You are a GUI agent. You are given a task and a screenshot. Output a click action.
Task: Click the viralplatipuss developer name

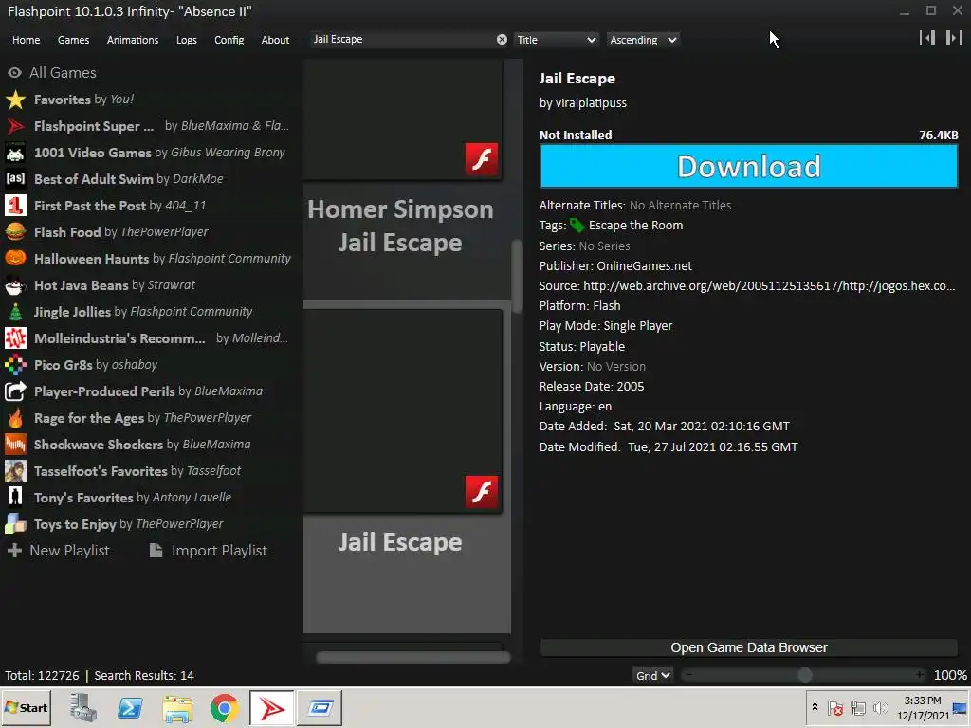(591, 103)
